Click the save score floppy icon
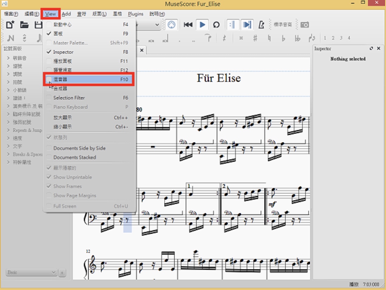The image size is (386, 290). pos(38,25)
